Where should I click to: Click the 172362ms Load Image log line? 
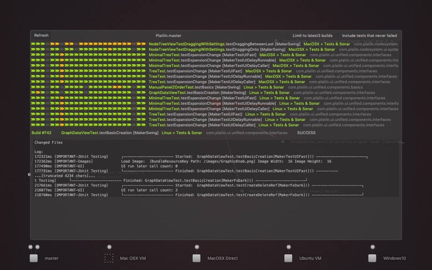[x=183, y=161]
